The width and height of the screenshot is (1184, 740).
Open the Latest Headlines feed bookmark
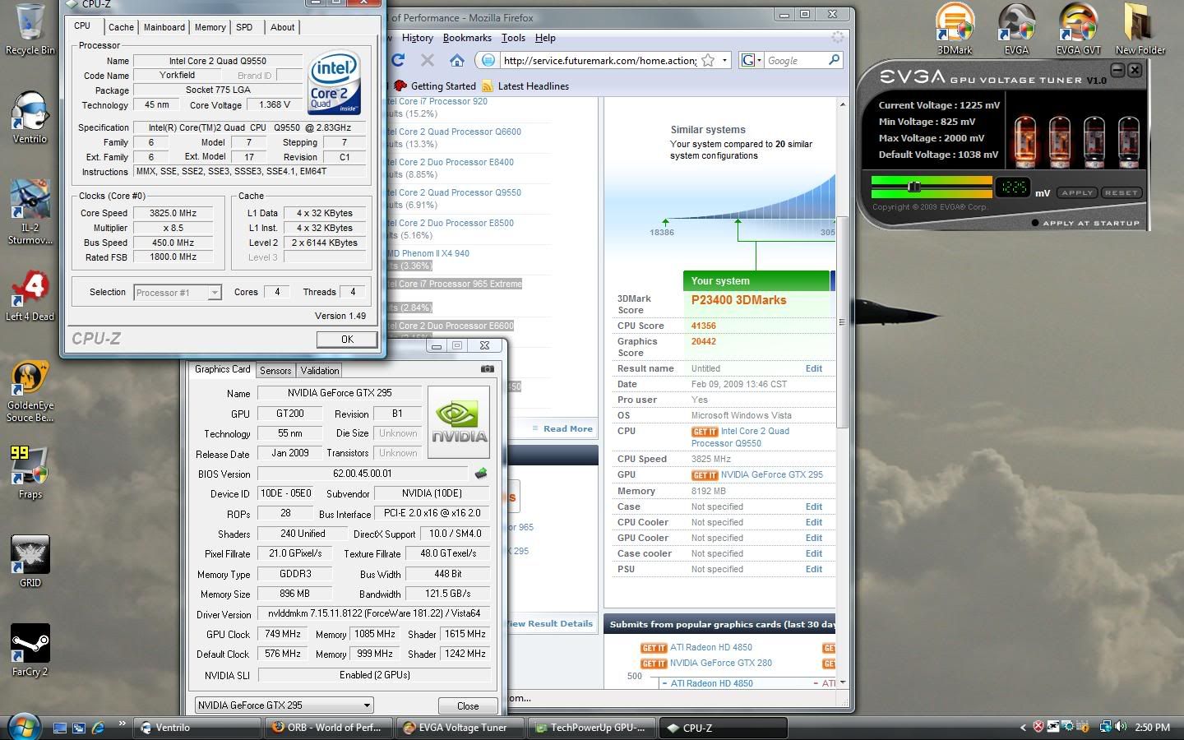(x=533, y=86)
